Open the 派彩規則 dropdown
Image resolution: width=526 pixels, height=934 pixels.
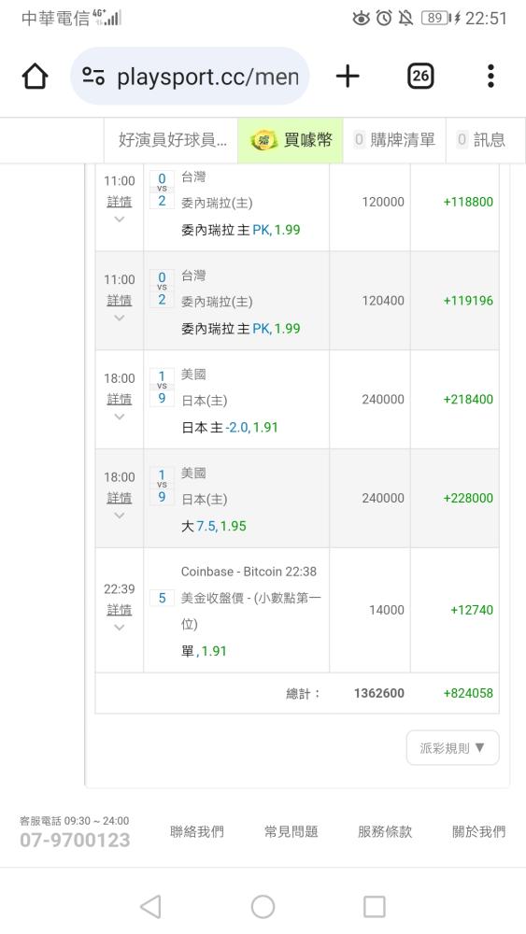pos(453,747)
